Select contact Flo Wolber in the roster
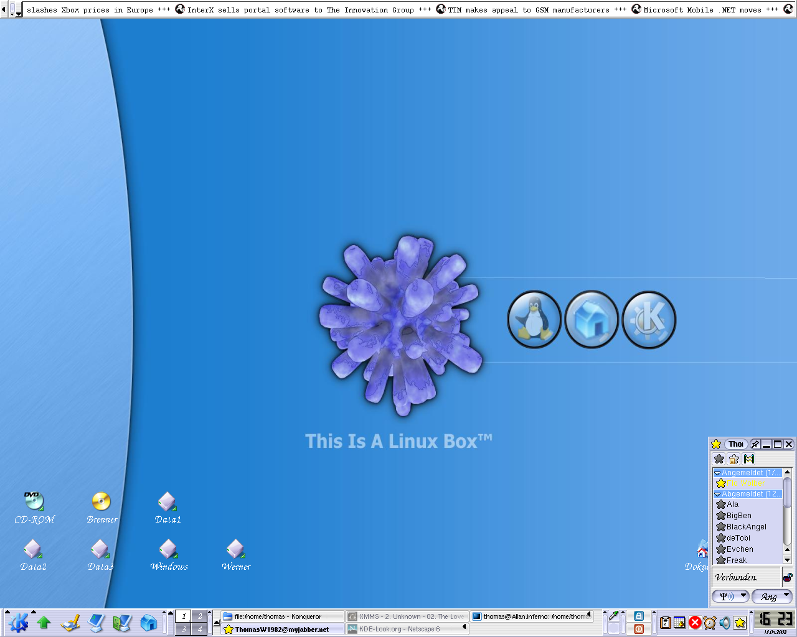The width and height of the screenshot is (797, 637). pos(747,483)
